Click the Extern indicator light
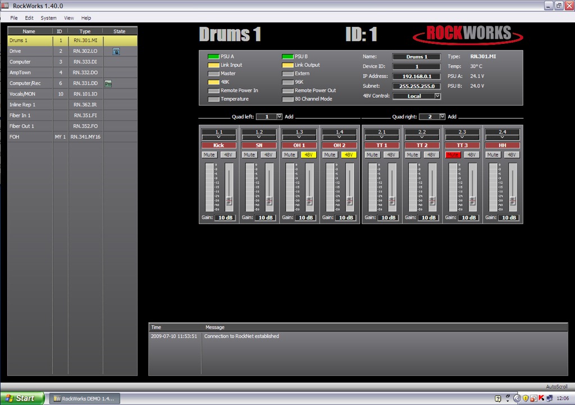The width and height of the screenshot is (575, 405). [287, 74]
